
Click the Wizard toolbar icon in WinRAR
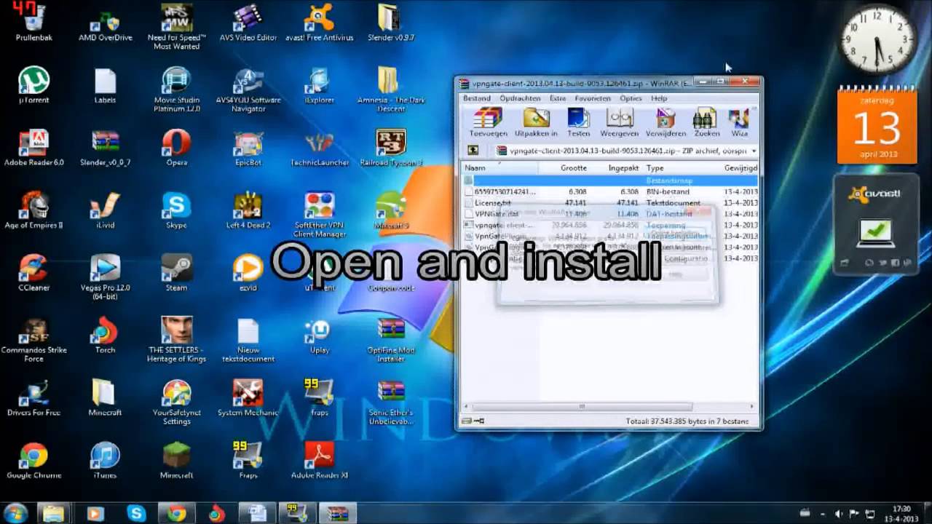(x=739, y=122)
